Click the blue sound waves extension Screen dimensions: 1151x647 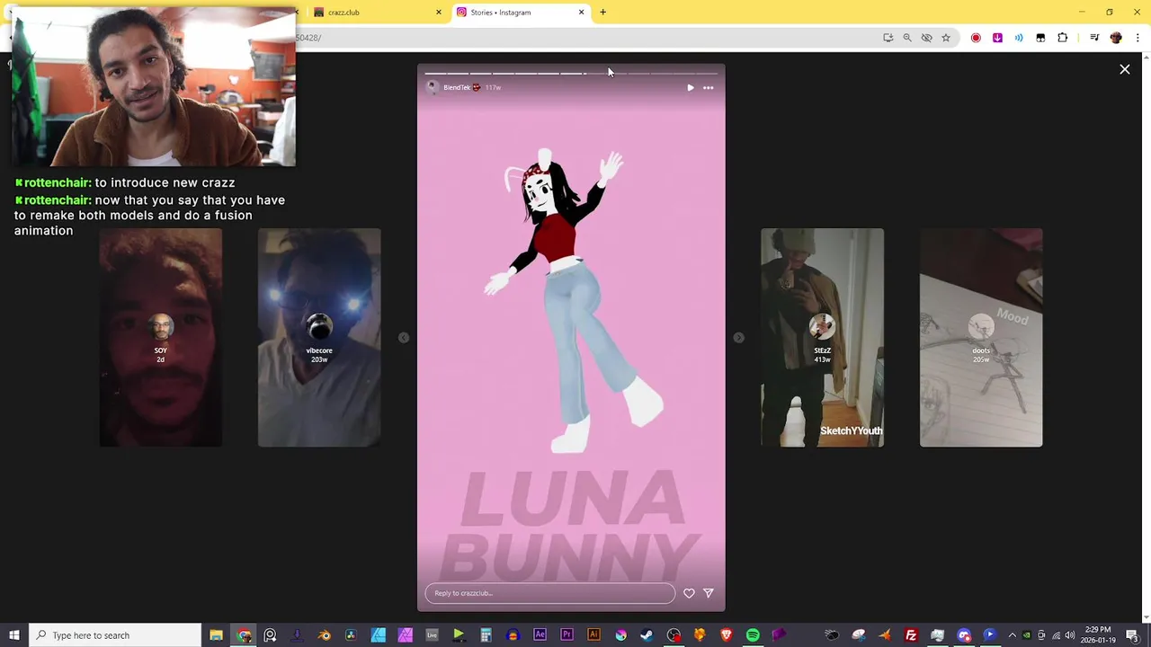(1019, 38)
